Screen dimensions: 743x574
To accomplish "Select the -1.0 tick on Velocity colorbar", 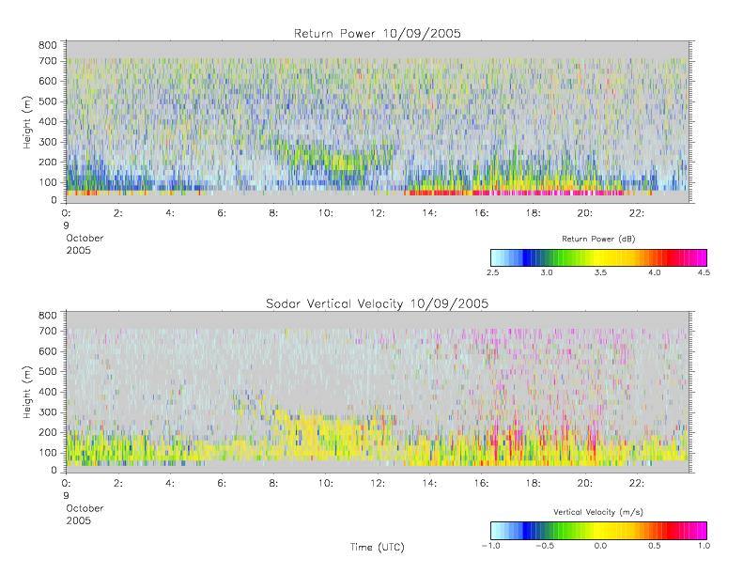I will (491, 546).
